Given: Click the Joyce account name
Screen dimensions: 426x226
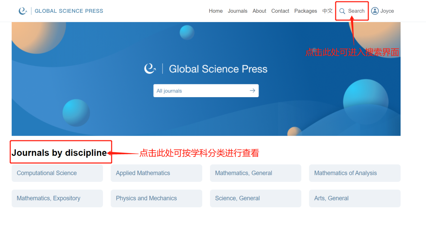Looking at the screenshot, I should click(387, 11).
